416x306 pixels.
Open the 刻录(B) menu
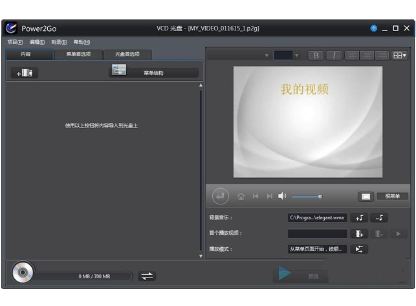[x=59, y=42]
